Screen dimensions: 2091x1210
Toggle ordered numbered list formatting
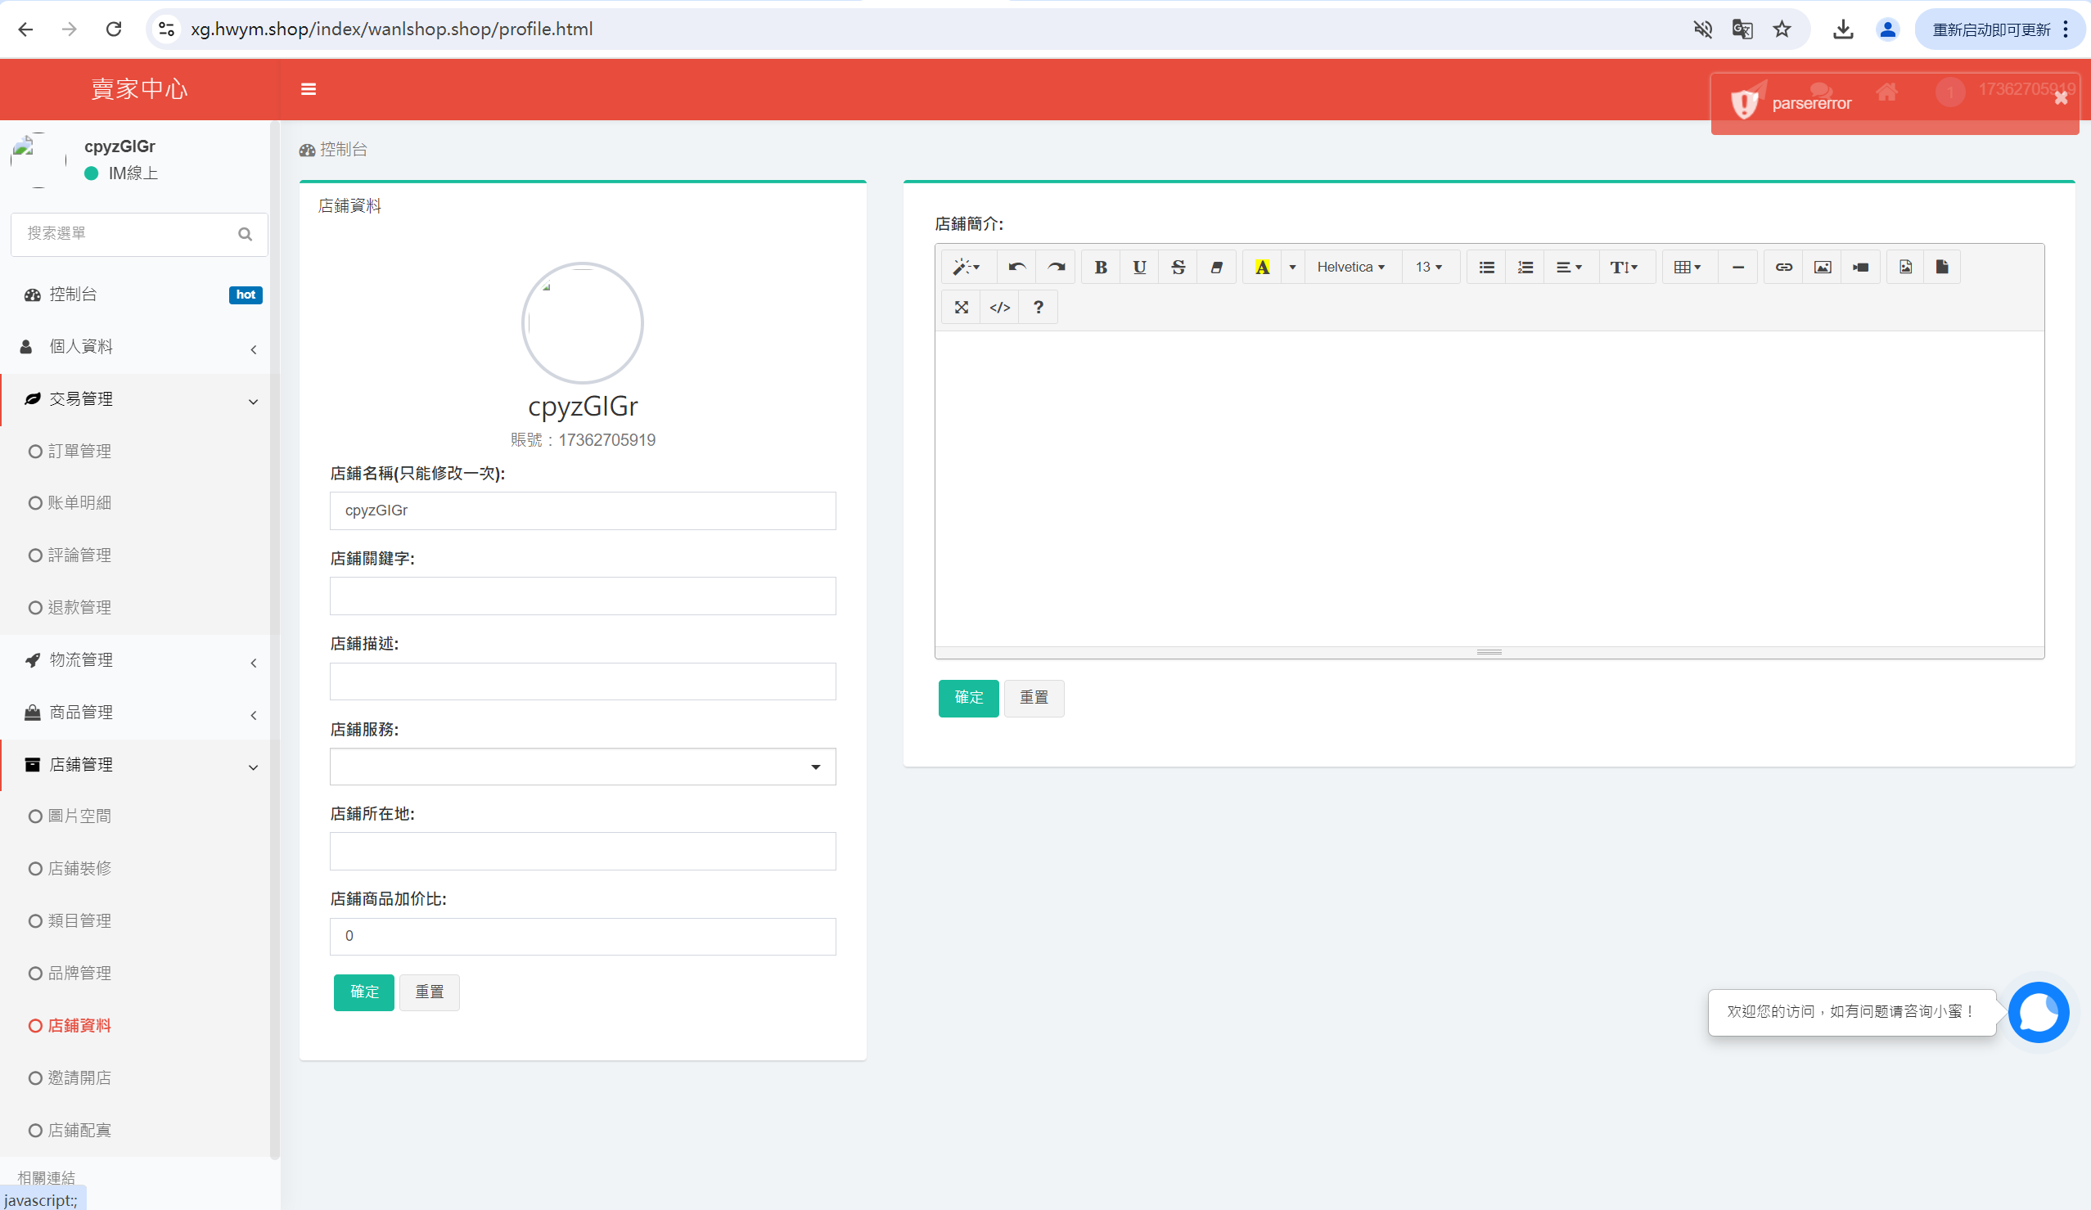1525,267
